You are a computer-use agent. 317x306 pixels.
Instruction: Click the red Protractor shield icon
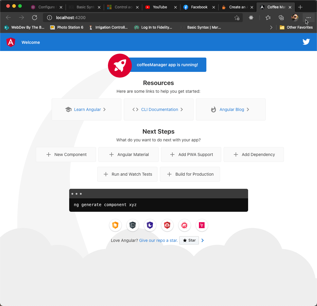(167, 225)
